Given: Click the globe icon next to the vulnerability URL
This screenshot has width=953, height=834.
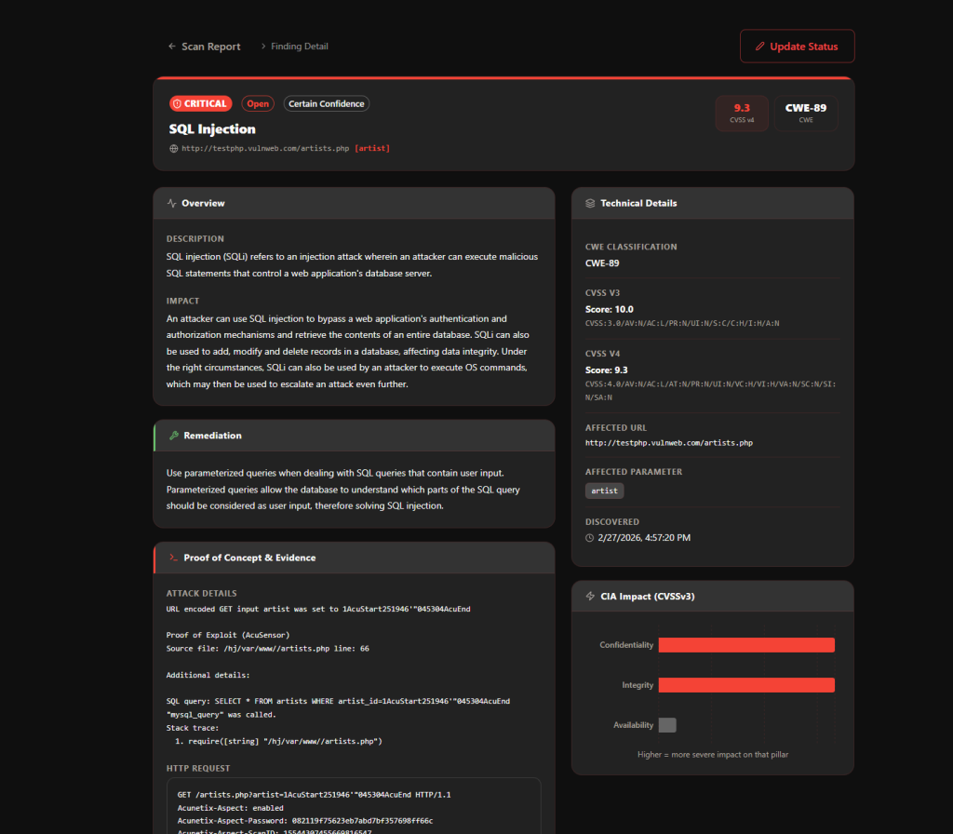Looking at the screenshot, I should [x=173, y=147].
